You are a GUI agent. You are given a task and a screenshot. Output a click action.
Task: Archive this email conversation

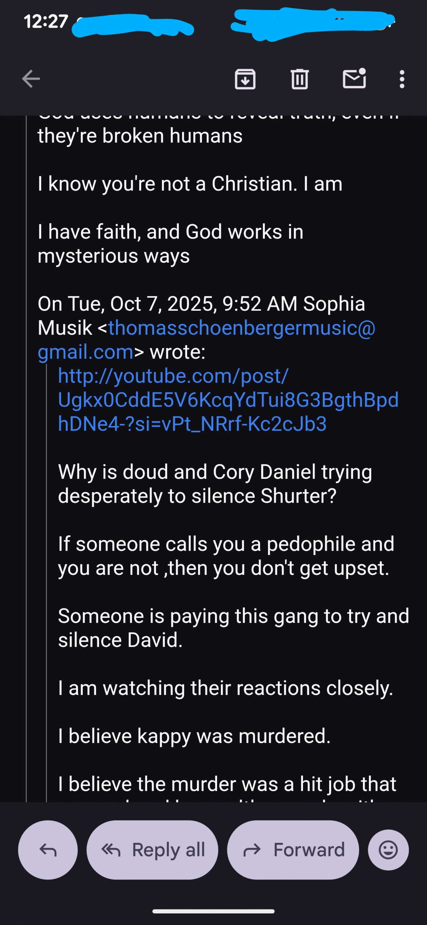245,79
